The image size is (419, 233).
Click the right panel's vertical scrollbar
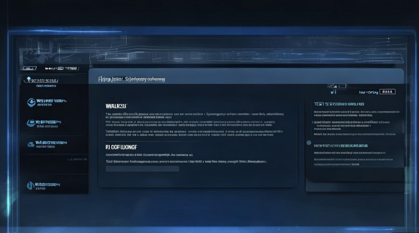click(x=404, y=126)
